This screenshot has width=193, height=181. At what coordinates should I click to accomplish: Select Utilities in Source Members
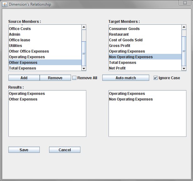(x=16, y=46)
